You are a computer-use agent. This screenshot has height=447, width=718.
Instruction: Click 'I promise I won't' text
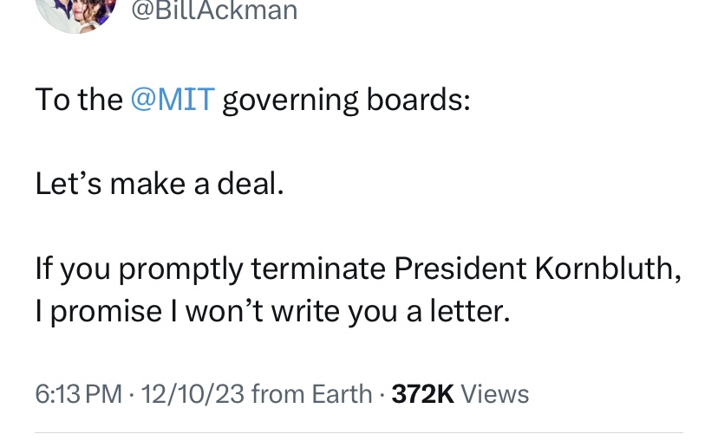pos(149,312)
